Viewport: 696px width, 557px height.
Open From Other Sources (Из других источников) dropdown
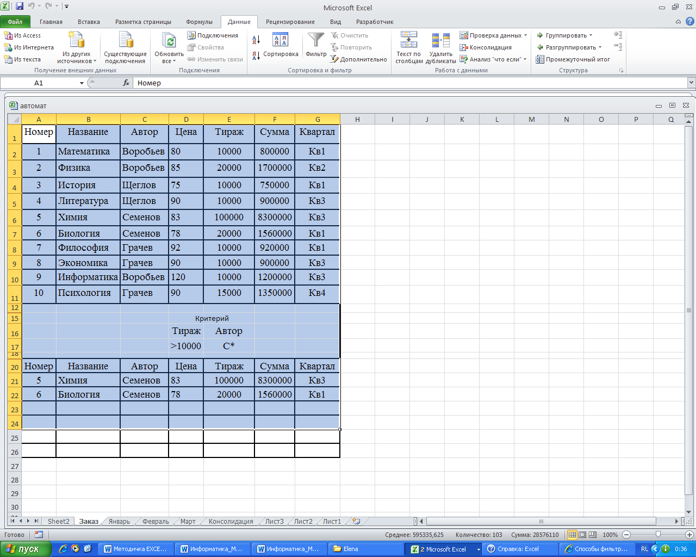77,48
